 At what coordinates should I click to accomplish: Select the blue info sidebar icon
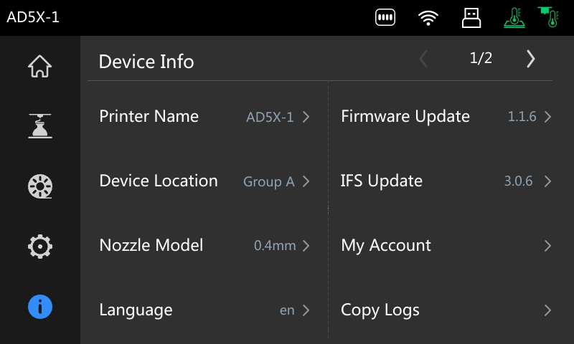pyautogui.click(x=40, y=307)
